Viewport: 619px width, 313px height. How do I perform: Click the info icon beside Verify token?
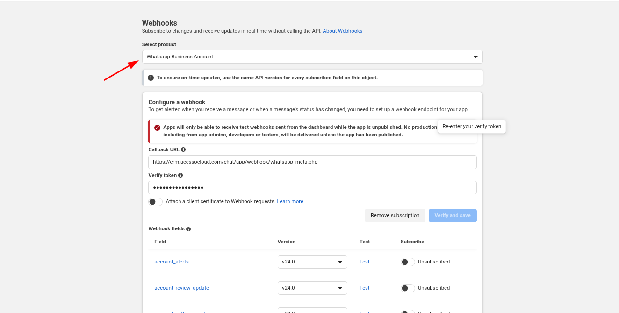180,175
